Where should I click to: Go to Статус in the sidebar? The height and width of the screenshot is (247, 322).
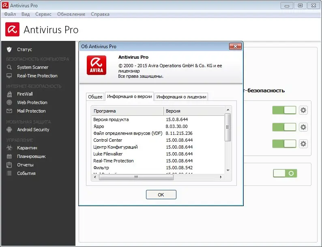point(24,49)
